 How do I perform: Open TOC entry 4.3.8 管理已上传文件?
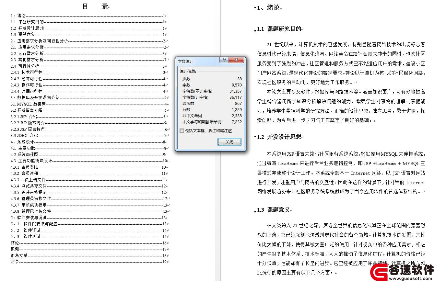click(x=90, y=211)
